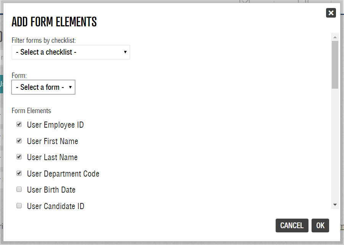Open the 'Select a checklist' dropdown
Image resolution: width=344 pixels, height=245 pixels.
(71, 52)
